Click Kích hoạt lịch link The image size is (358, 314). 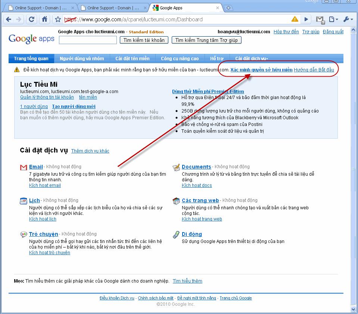click(x=43, y=219)
